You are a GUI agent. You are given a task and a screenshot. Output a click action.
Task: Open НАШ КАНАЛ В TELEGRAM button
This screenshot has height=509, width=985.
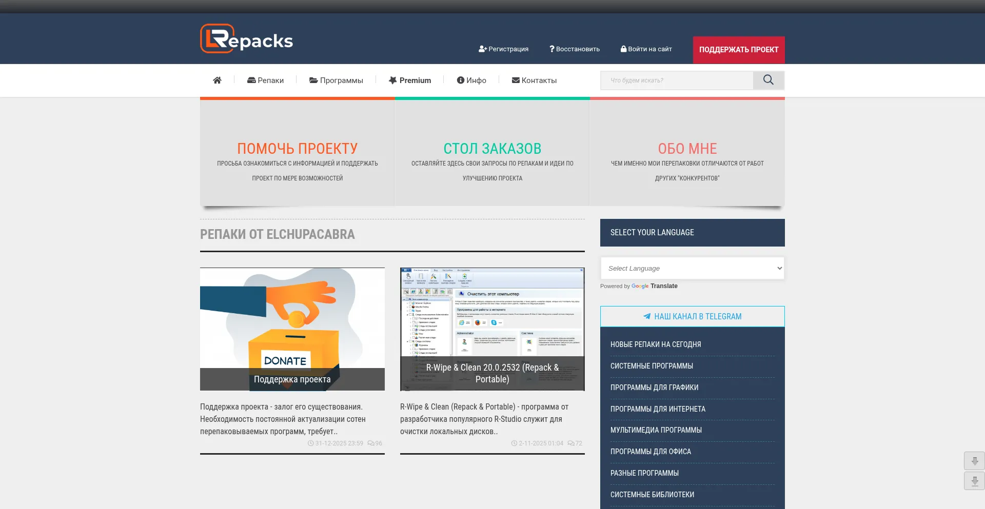click(693, 317)
